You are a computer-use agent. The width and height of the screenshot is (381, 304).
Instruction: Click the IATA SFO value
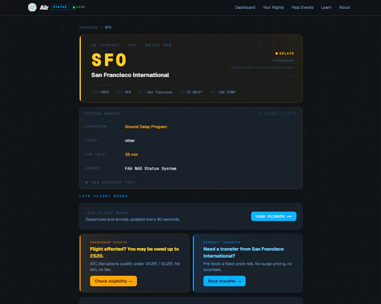pos(128,92)
